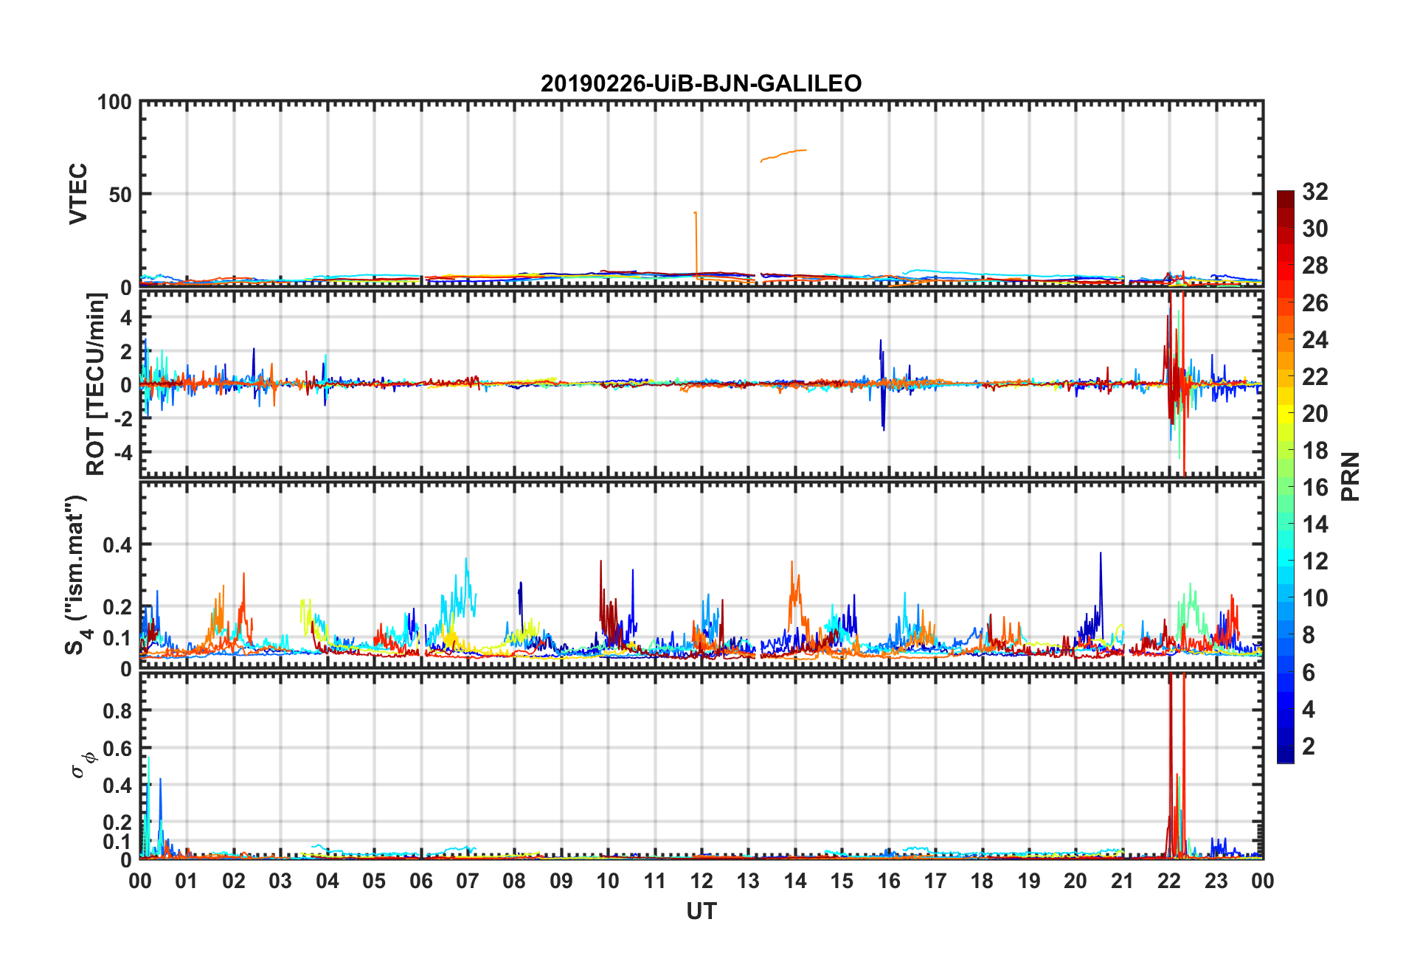The image size is (1403, 953).
Task: Click colorbar tick label 10
Action: click(x=1314, y=598)
